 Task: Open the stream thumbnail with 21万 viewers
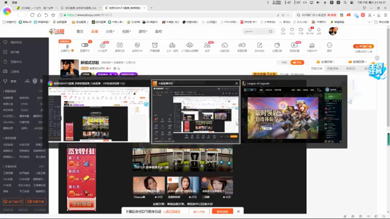183,185
